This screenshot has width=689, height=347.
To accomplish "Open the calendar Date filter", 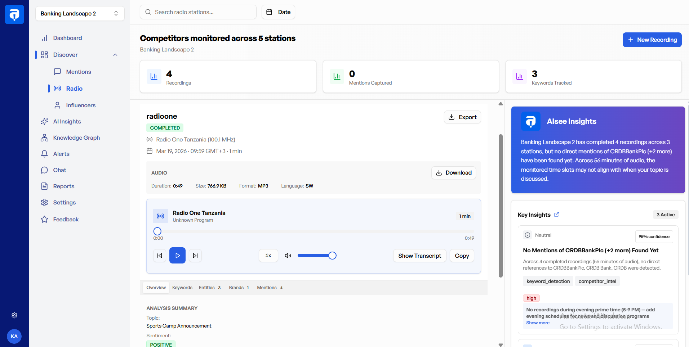I will click(278, 12).
